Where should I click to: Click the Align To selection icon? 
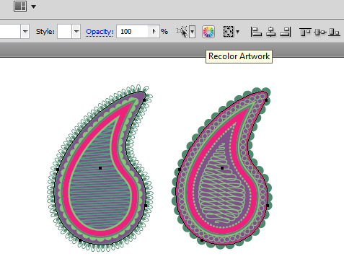coord(228,32)
